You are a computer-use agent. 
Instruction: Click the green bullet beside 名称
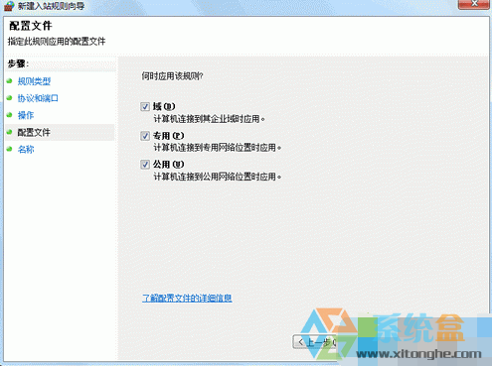9,149
